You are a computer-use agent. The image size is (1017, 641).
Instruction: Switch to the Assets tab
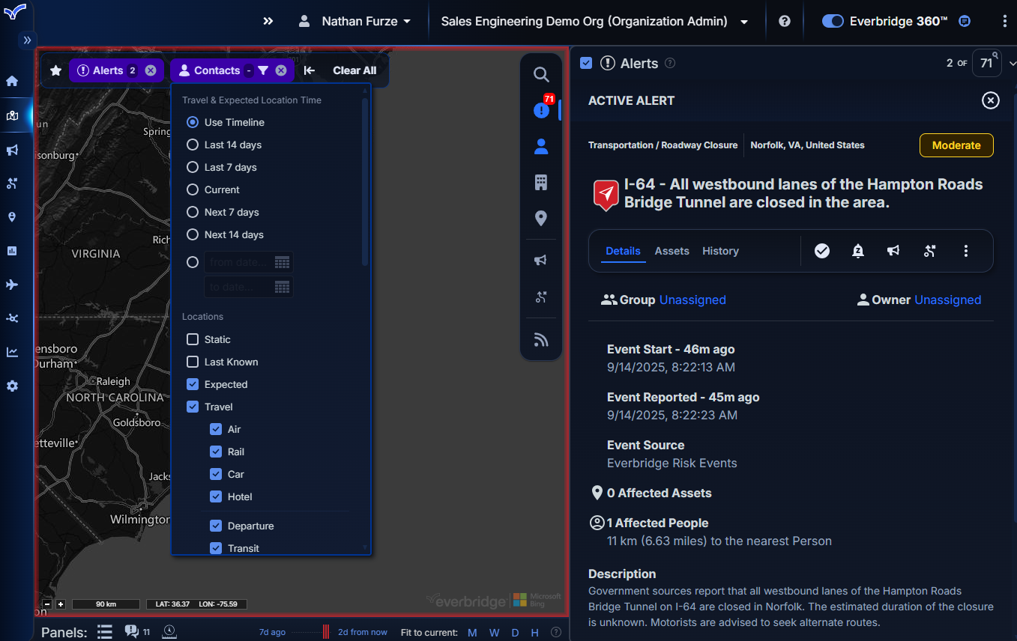tap(672, 251)
